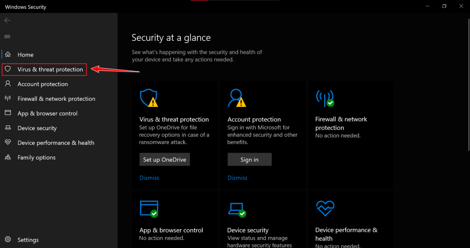
Task: Click the Device performance & health heart icon
Action: click(x=325, y=209)
